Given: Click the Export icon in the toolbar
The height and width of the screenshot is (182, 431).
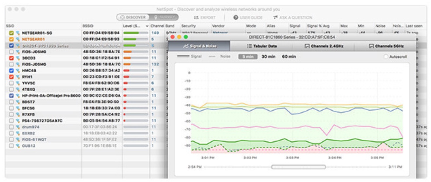Looking at the screenshot, I should pyautogui.click(x=197, y=18).
